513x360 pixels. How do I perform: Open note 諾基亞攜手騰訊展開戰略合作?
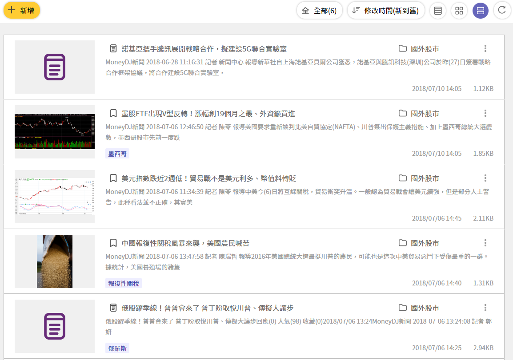[204, 49]
